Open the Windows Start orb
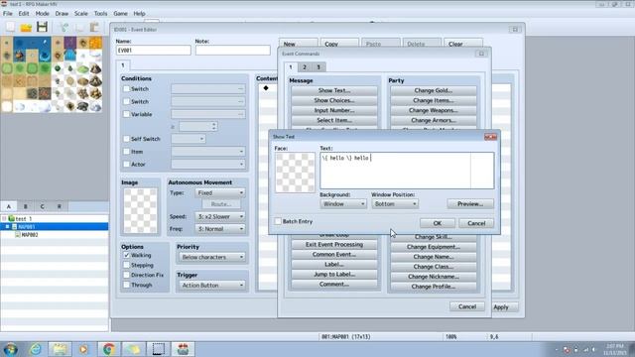This screenshot has height=357, width=635. (x=10, y=349)
